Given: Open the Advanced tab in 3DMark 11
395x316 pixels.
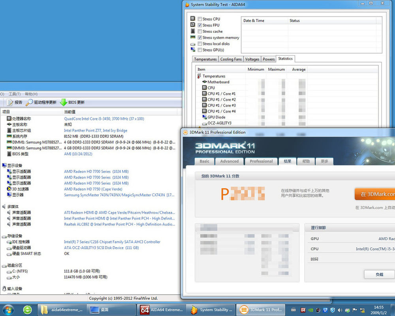Looking at the screenshot, I should click(x=229, y=161).
